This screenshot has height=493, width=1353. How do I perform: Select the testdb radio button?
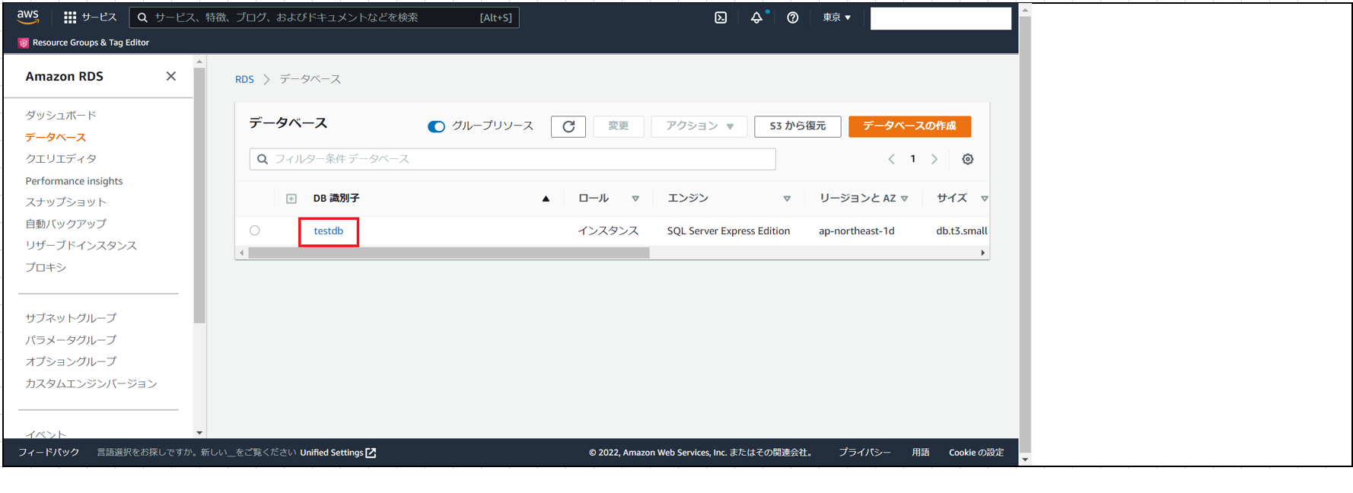click(x=255, y=231)
